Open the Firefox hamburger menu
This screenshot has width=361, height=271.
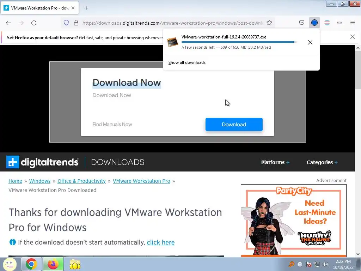click(353, 23)
